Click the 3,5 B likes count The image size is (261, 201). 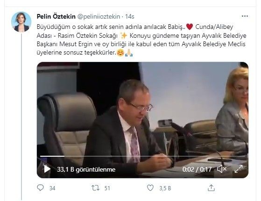tap(165, 188)
